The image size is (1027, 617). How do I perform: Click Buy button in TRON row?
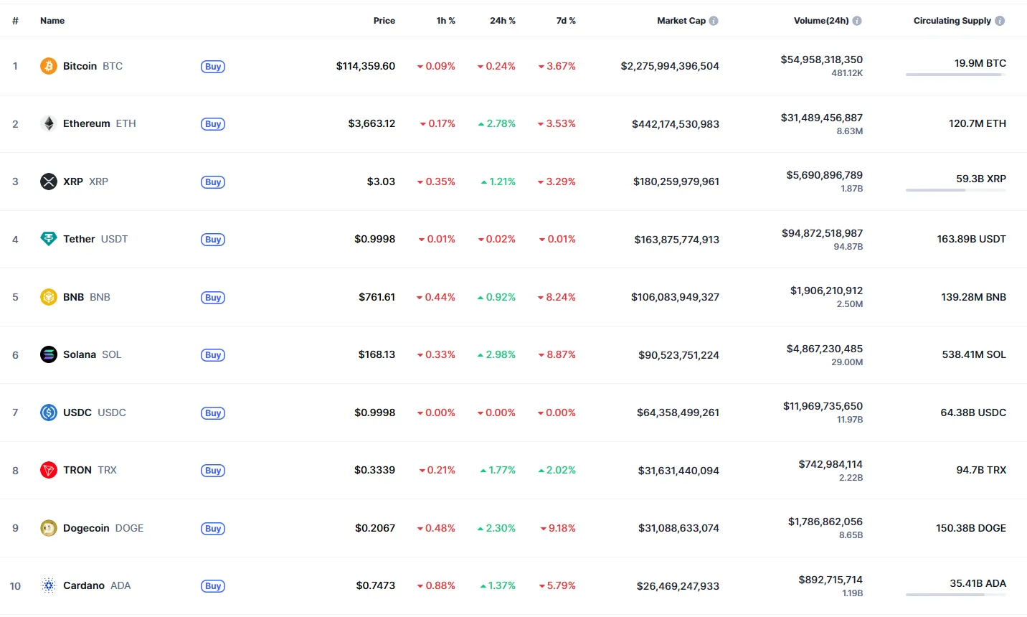(213, 471)
